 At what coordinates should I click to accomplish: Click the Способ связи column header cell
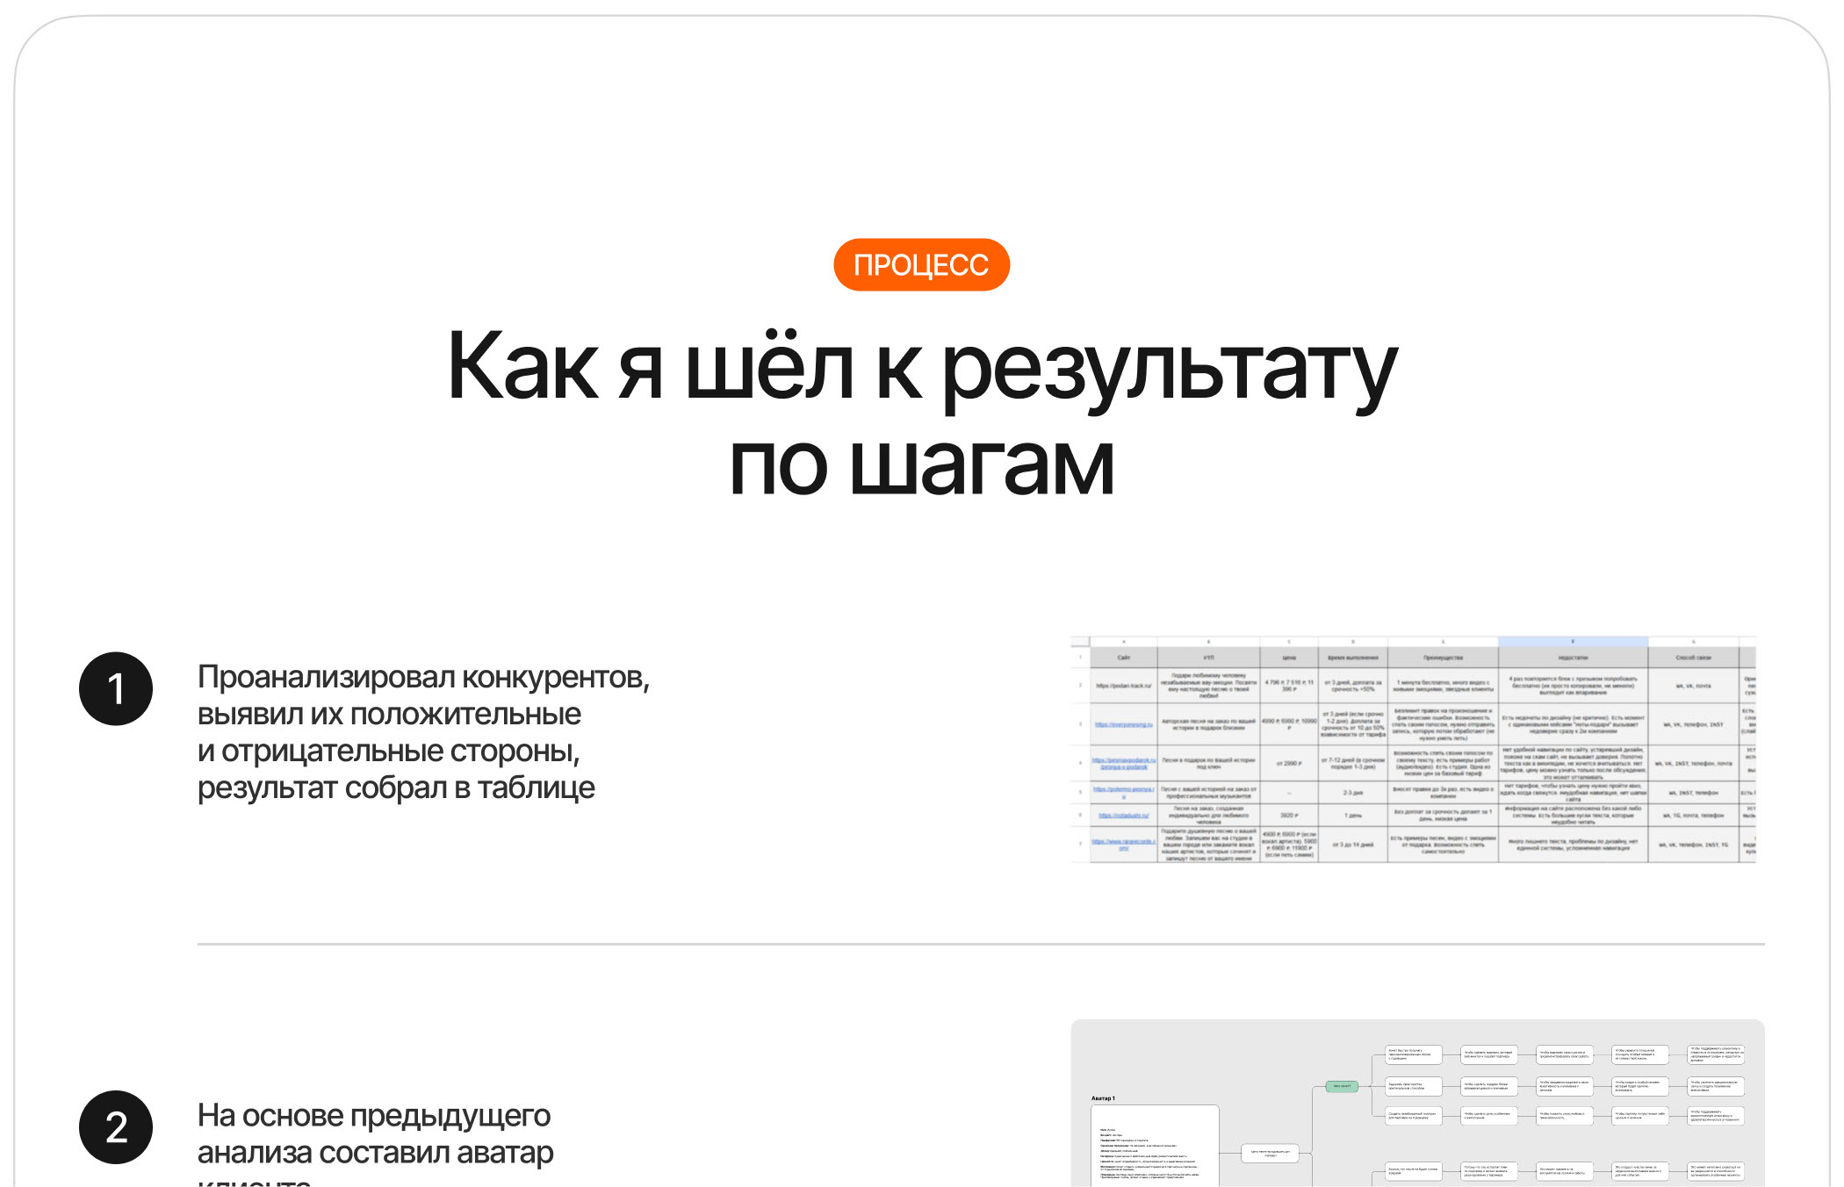point(1692,658)
